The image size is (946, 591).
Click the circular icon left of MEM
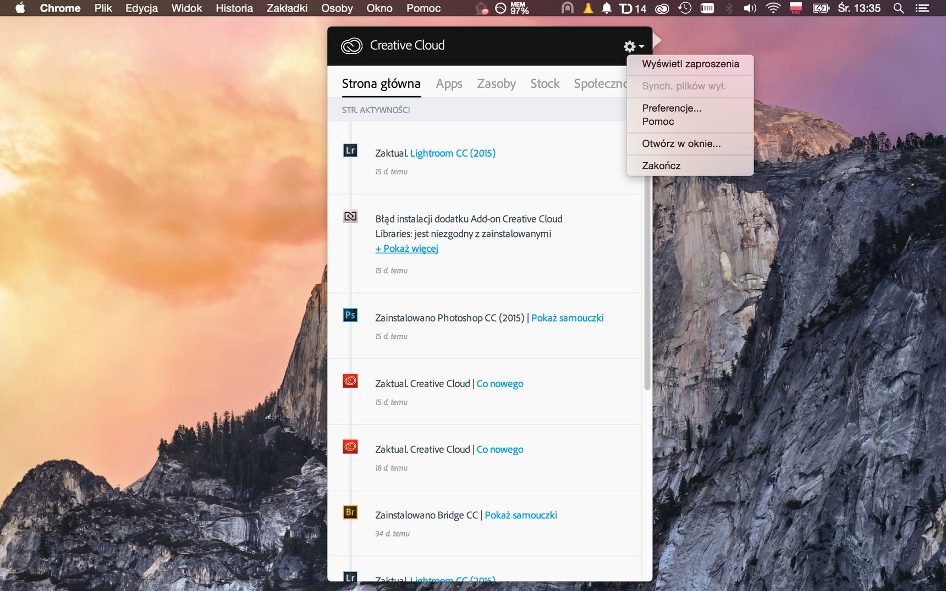[x=501, y=8]
